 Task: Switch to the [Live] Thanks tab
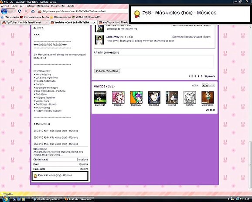114,22
